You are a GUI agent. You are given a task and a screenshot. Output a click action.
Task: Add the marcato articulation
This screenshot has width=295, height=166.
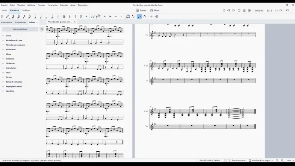point(105,16)
